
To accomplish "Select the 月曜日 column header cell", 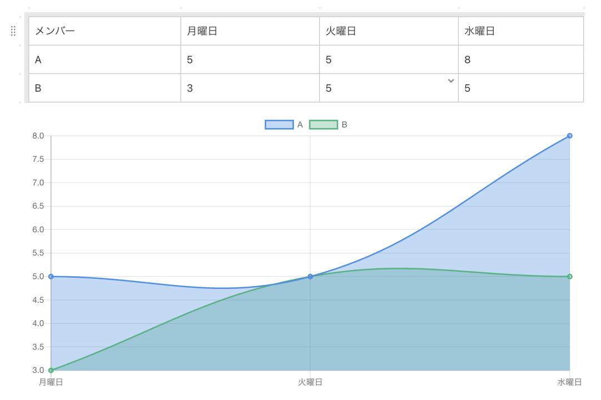I will point(249,31).
